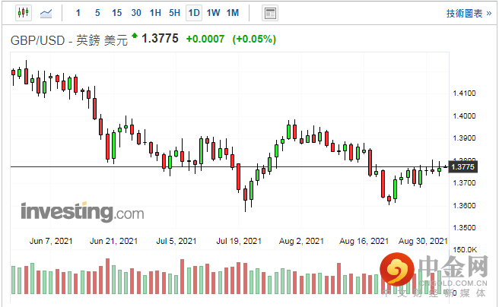This screenshot has height=307, width=499.
Task: Change chart to 1M interval
Action: coord(233,13)
